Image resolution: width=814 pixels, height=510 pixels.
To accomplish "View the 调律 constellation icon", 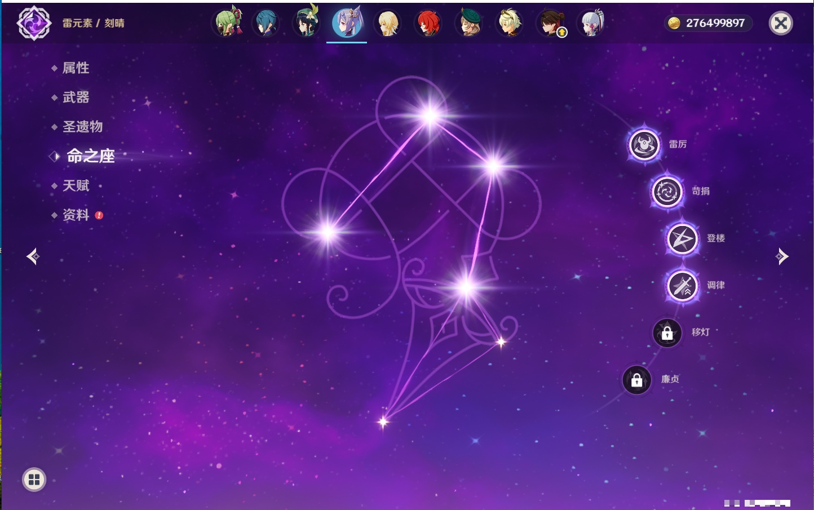I will (682, 286).
